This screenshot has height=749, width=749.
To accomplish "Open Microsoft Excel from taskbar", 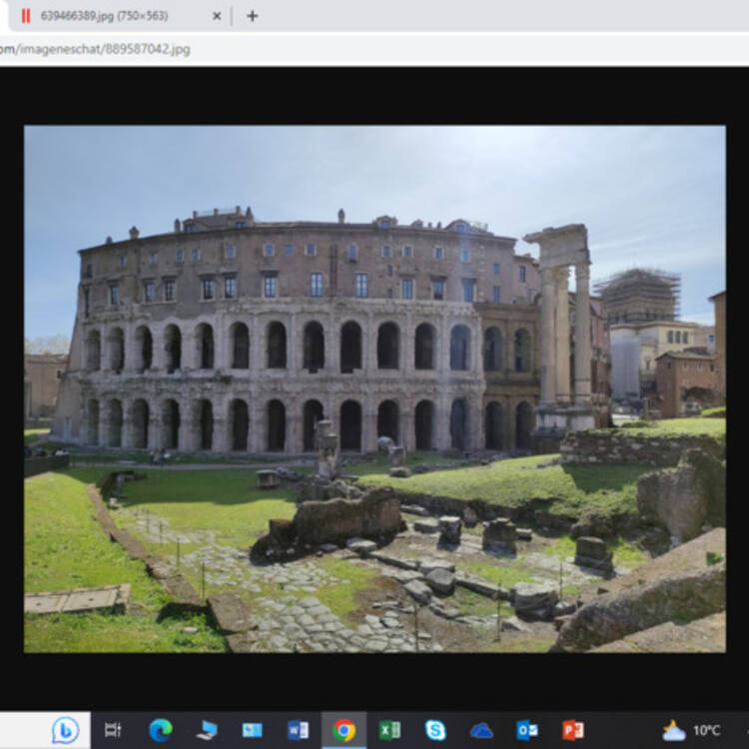I will [x=389, y=730].
